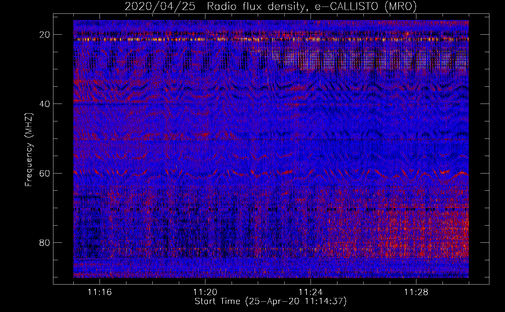
Task: Click the 'Start Time (25-Apr-20 11:14:37)' axis label
Action: coord(271,301)
